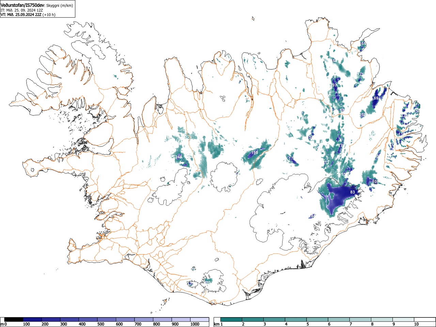
Task: Click the 700–800 m legend color swatch
Action: pos(144,320)
